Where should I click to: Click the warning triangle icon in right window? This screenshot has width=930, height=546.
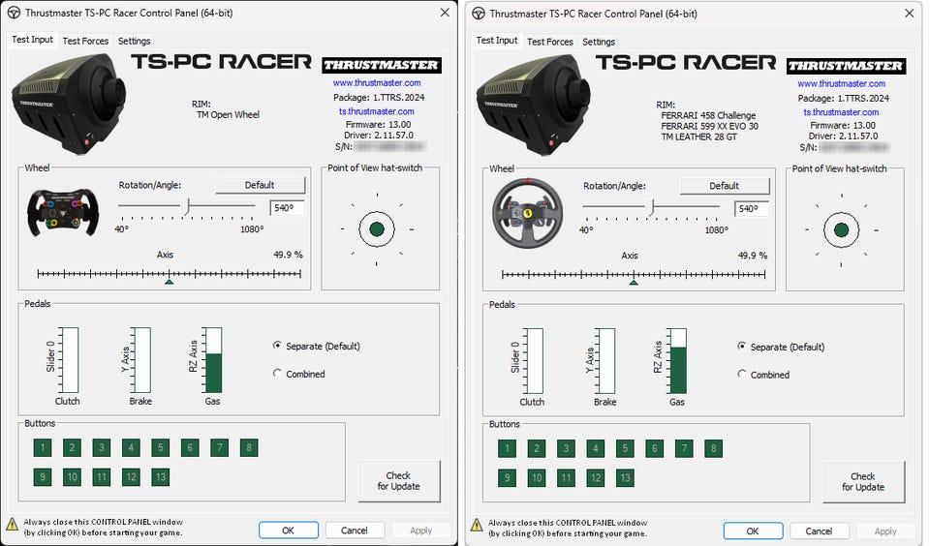(x=477, y=525)
